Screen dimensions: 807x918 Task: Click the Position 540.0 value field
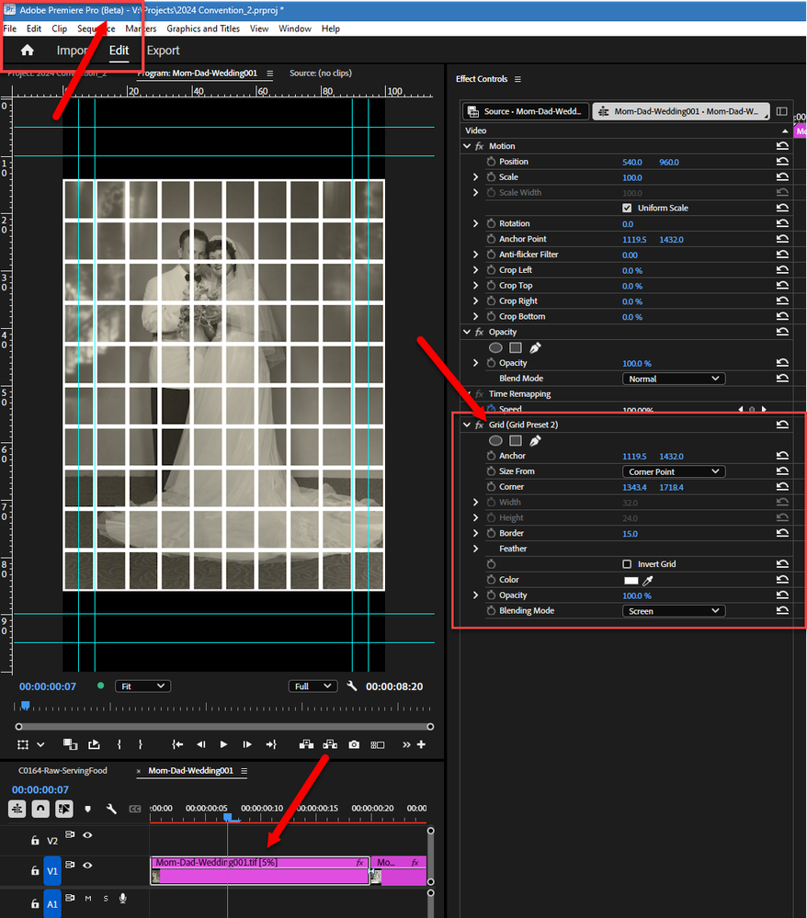pyautogui.click(x=631, y=162)
